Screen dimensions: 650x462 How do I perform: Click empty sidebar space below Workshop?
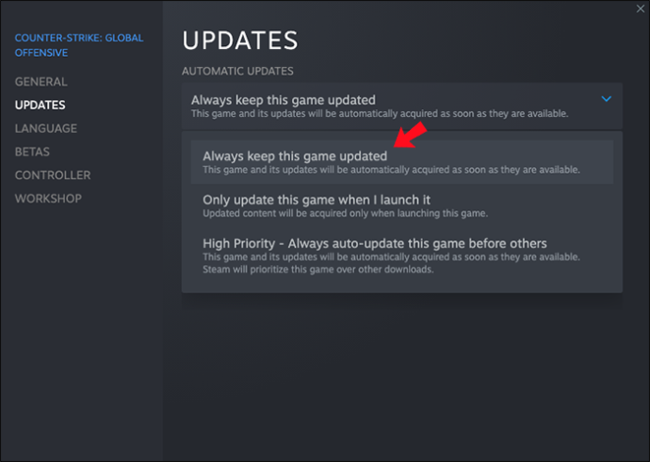pos(81,332)
